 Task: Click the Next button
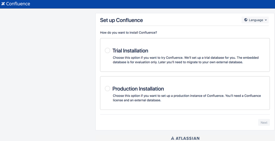264,122
